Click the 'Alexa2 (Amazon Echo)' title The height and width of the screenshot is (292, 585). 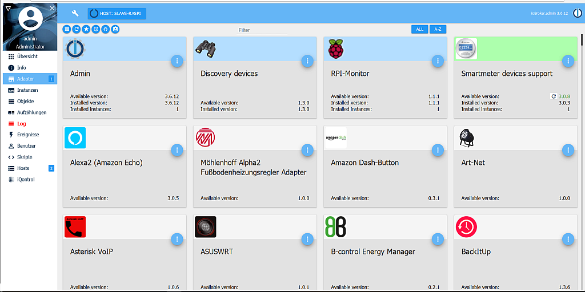pyautogui.click(x=106, y=163)
